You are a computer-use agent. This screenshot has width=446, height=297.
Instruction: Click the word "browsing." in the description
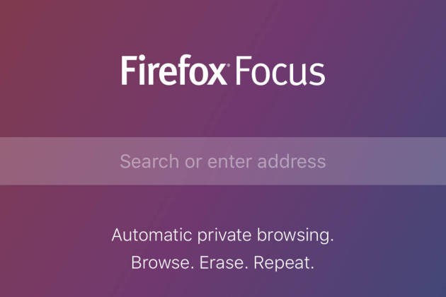click(x=295, y=235)
